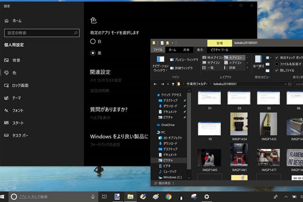Image resolution: width=303 pixels, height=202 pixels.
Task: Click the navigation pane scrollbar
Action: click(189, 132)
